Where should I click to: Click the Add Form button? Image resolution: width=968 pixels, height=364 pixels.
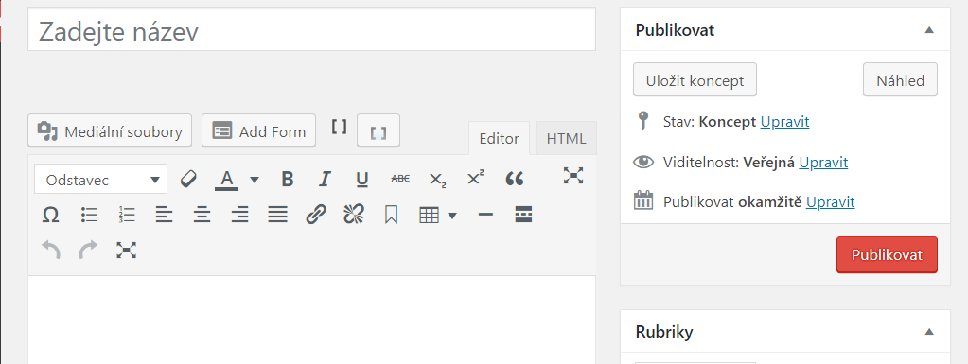[258, 130]
